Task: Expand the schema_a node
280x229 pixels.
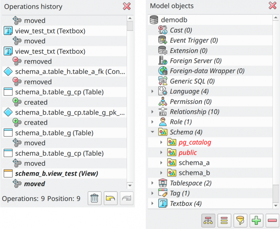Action: [161, 163]
